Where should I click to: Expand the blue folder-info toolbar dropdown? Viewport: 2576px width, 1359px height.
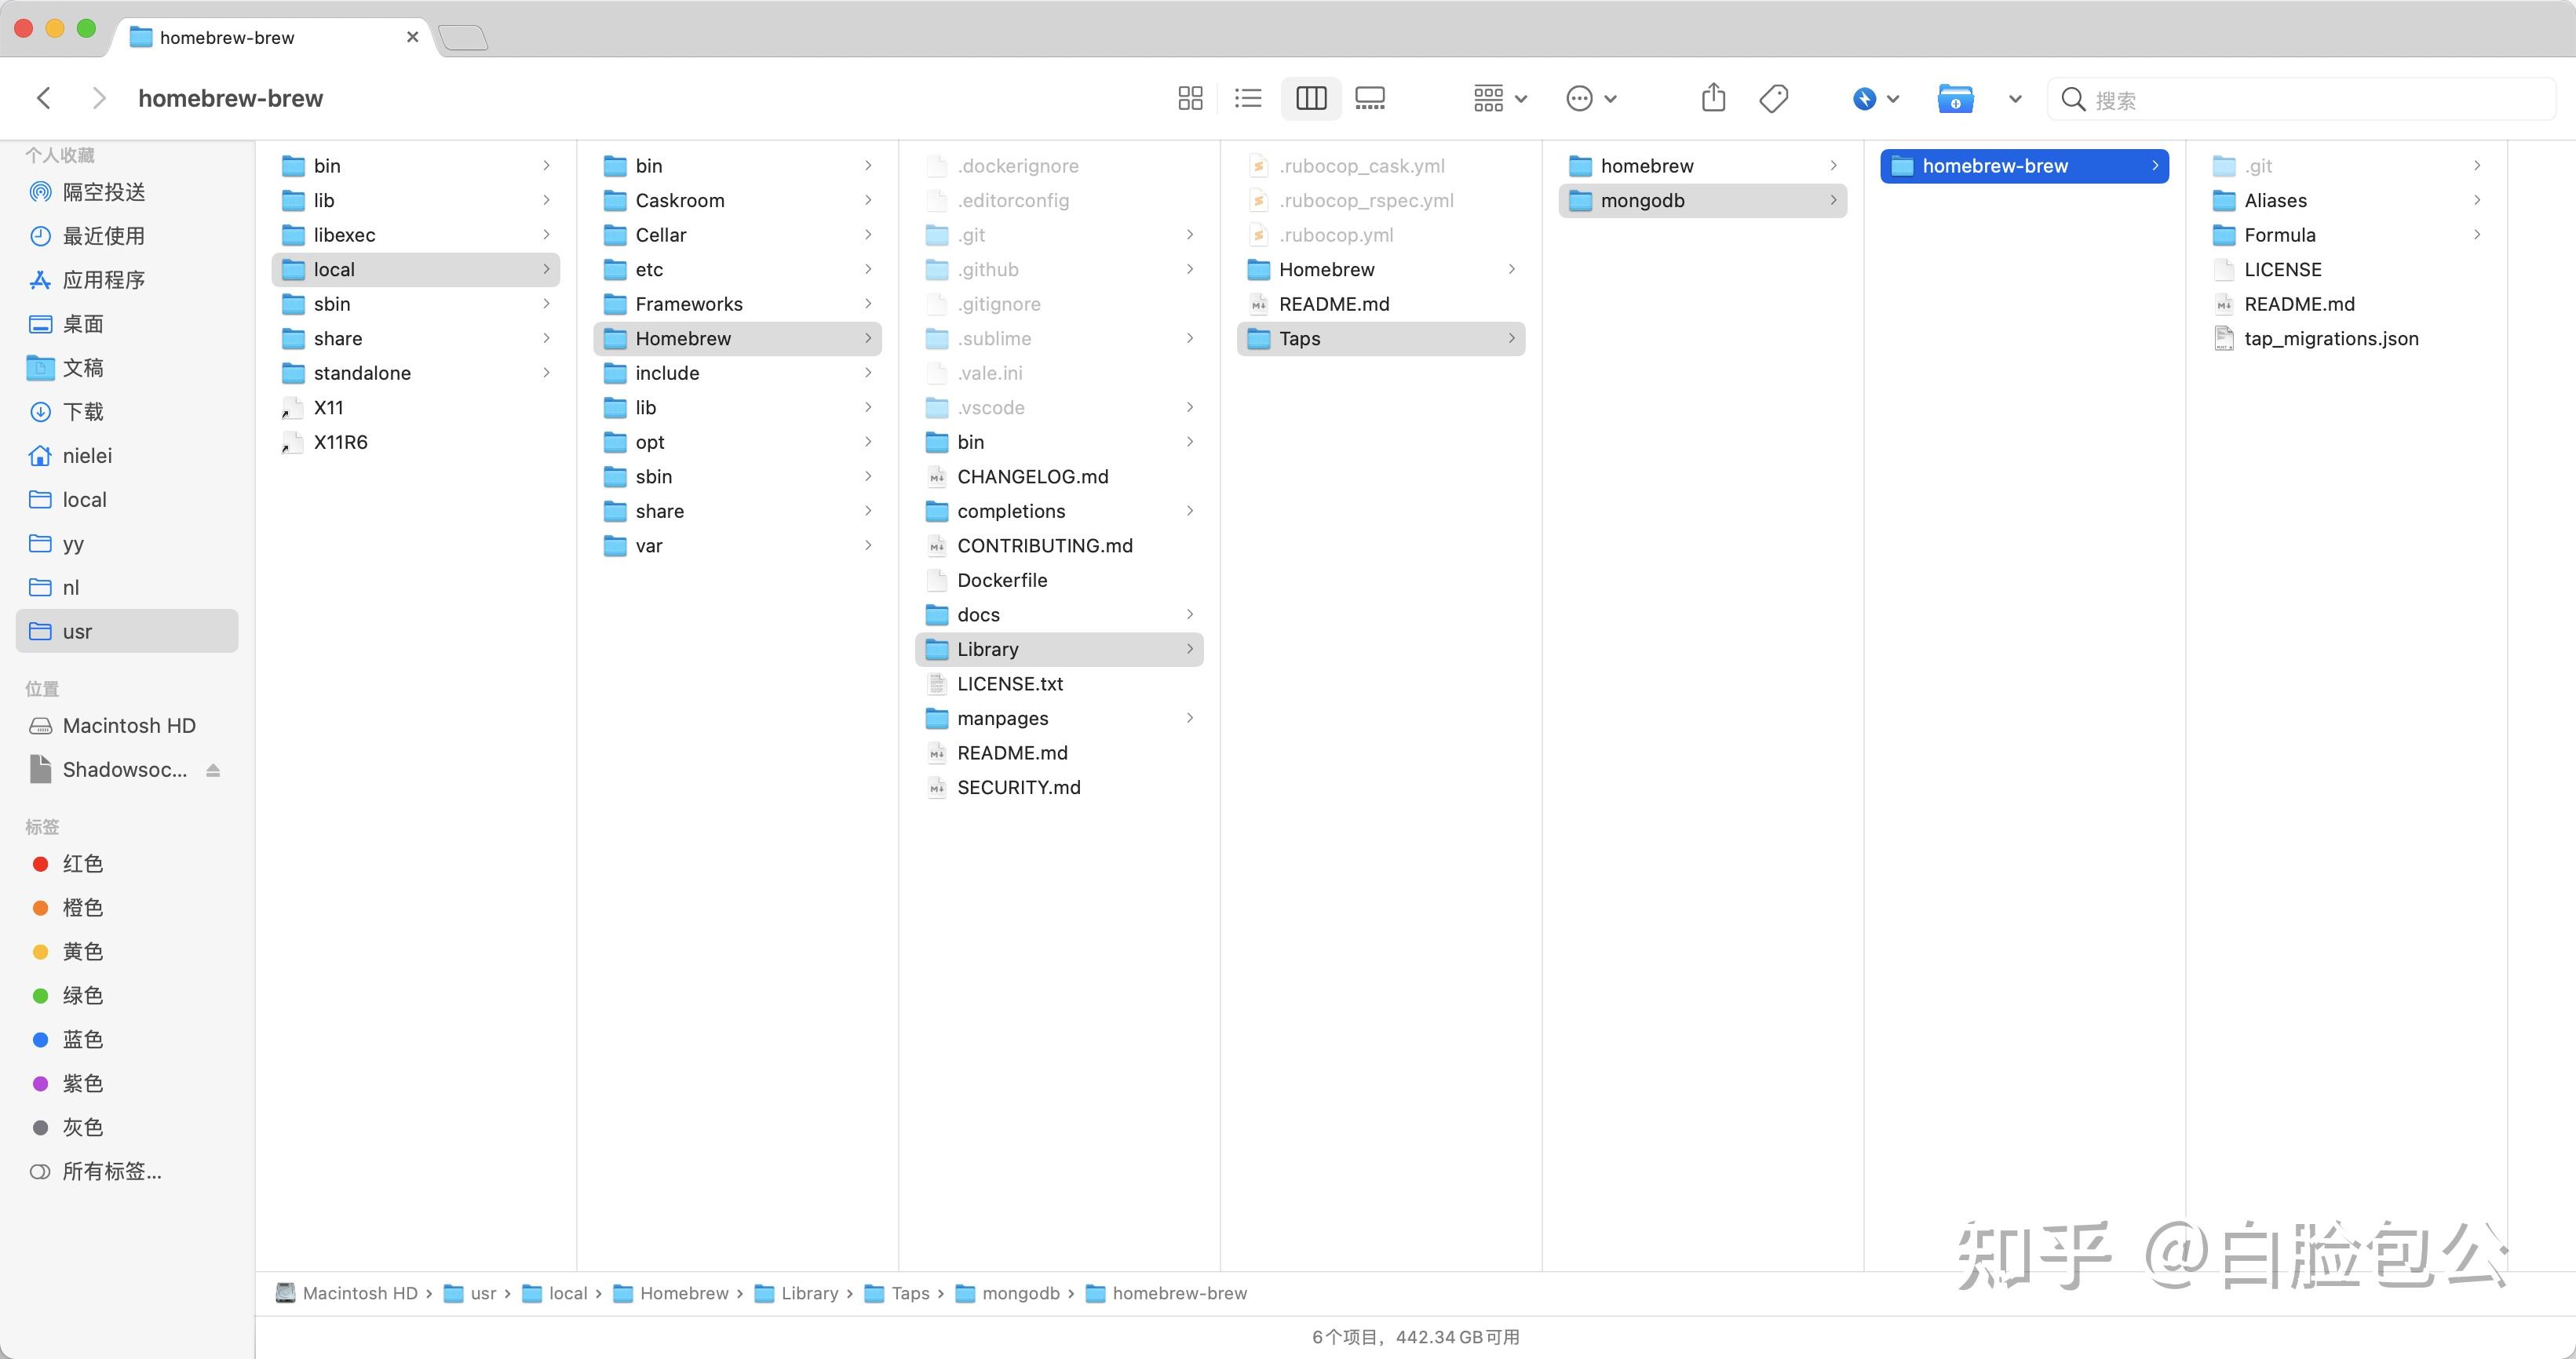click(x=2014, y=98)
